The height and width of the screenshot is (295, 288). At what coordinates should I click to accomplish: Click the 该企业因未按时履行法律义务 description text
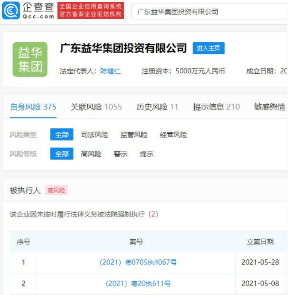(x=84, y=214)
